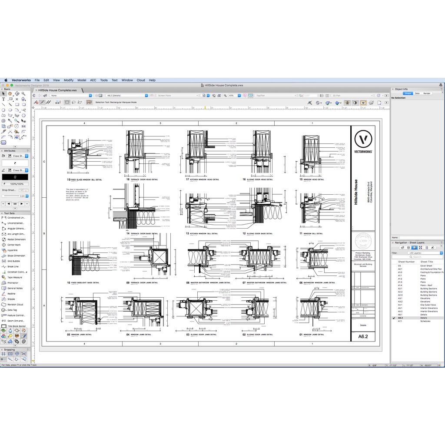Screen dimensions: 445x445
Task: Pick the Protractor tool
Action: (x=13, y=283)
